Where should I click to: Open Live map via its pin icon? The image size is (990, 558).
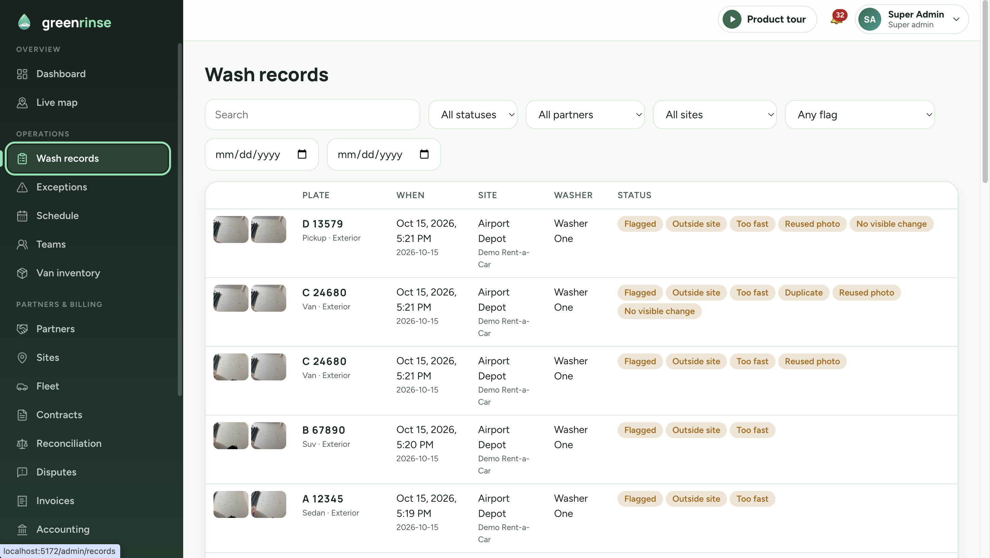pyautogui.click(x=22, y=103)
